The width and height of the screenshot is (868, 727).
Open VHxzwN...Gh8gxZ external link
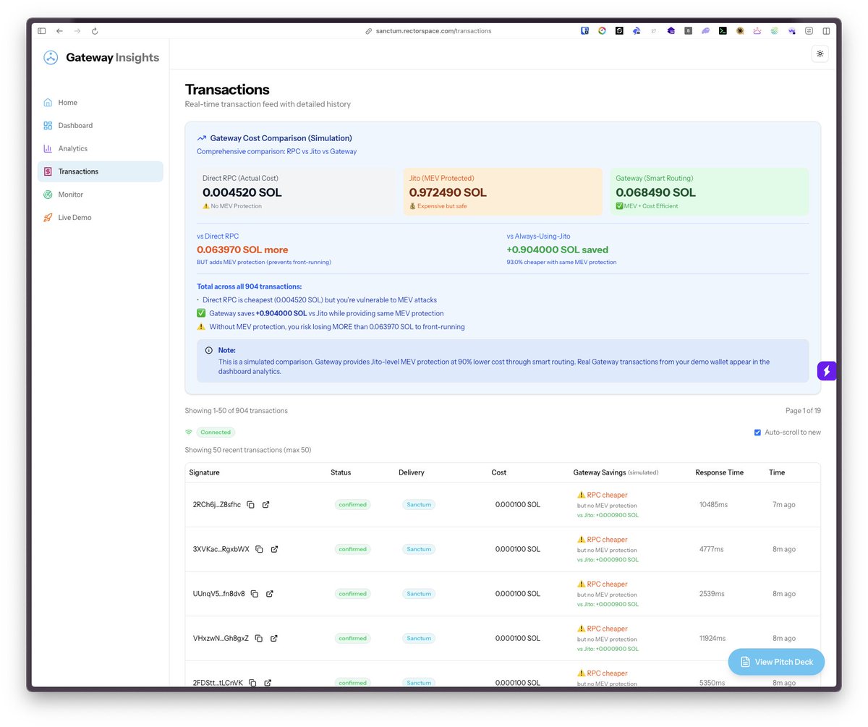pyautogui.click(x=273, y=639)
